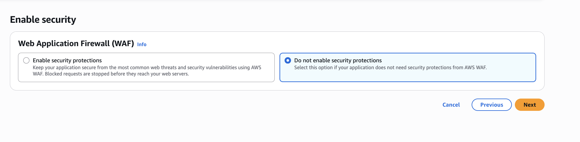Open the WAF Info link

(x=142, y=44)
